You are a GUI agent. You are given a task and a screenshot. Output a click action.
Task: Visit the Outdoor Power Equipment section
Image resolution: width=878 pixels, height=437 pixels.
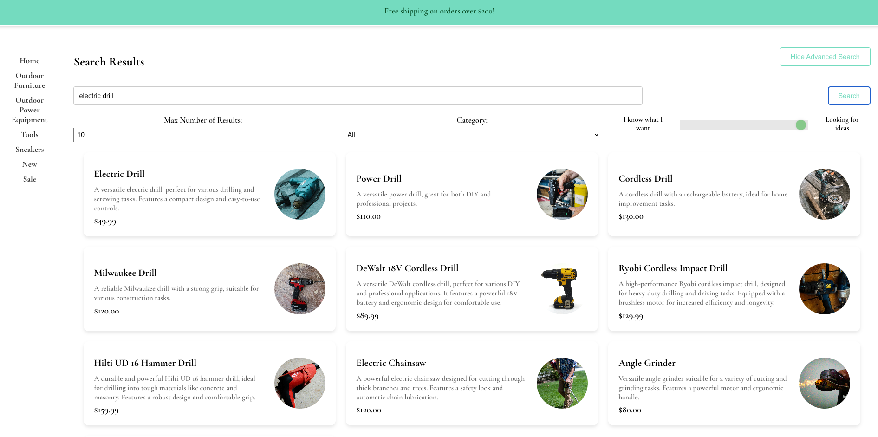point(29,110)
